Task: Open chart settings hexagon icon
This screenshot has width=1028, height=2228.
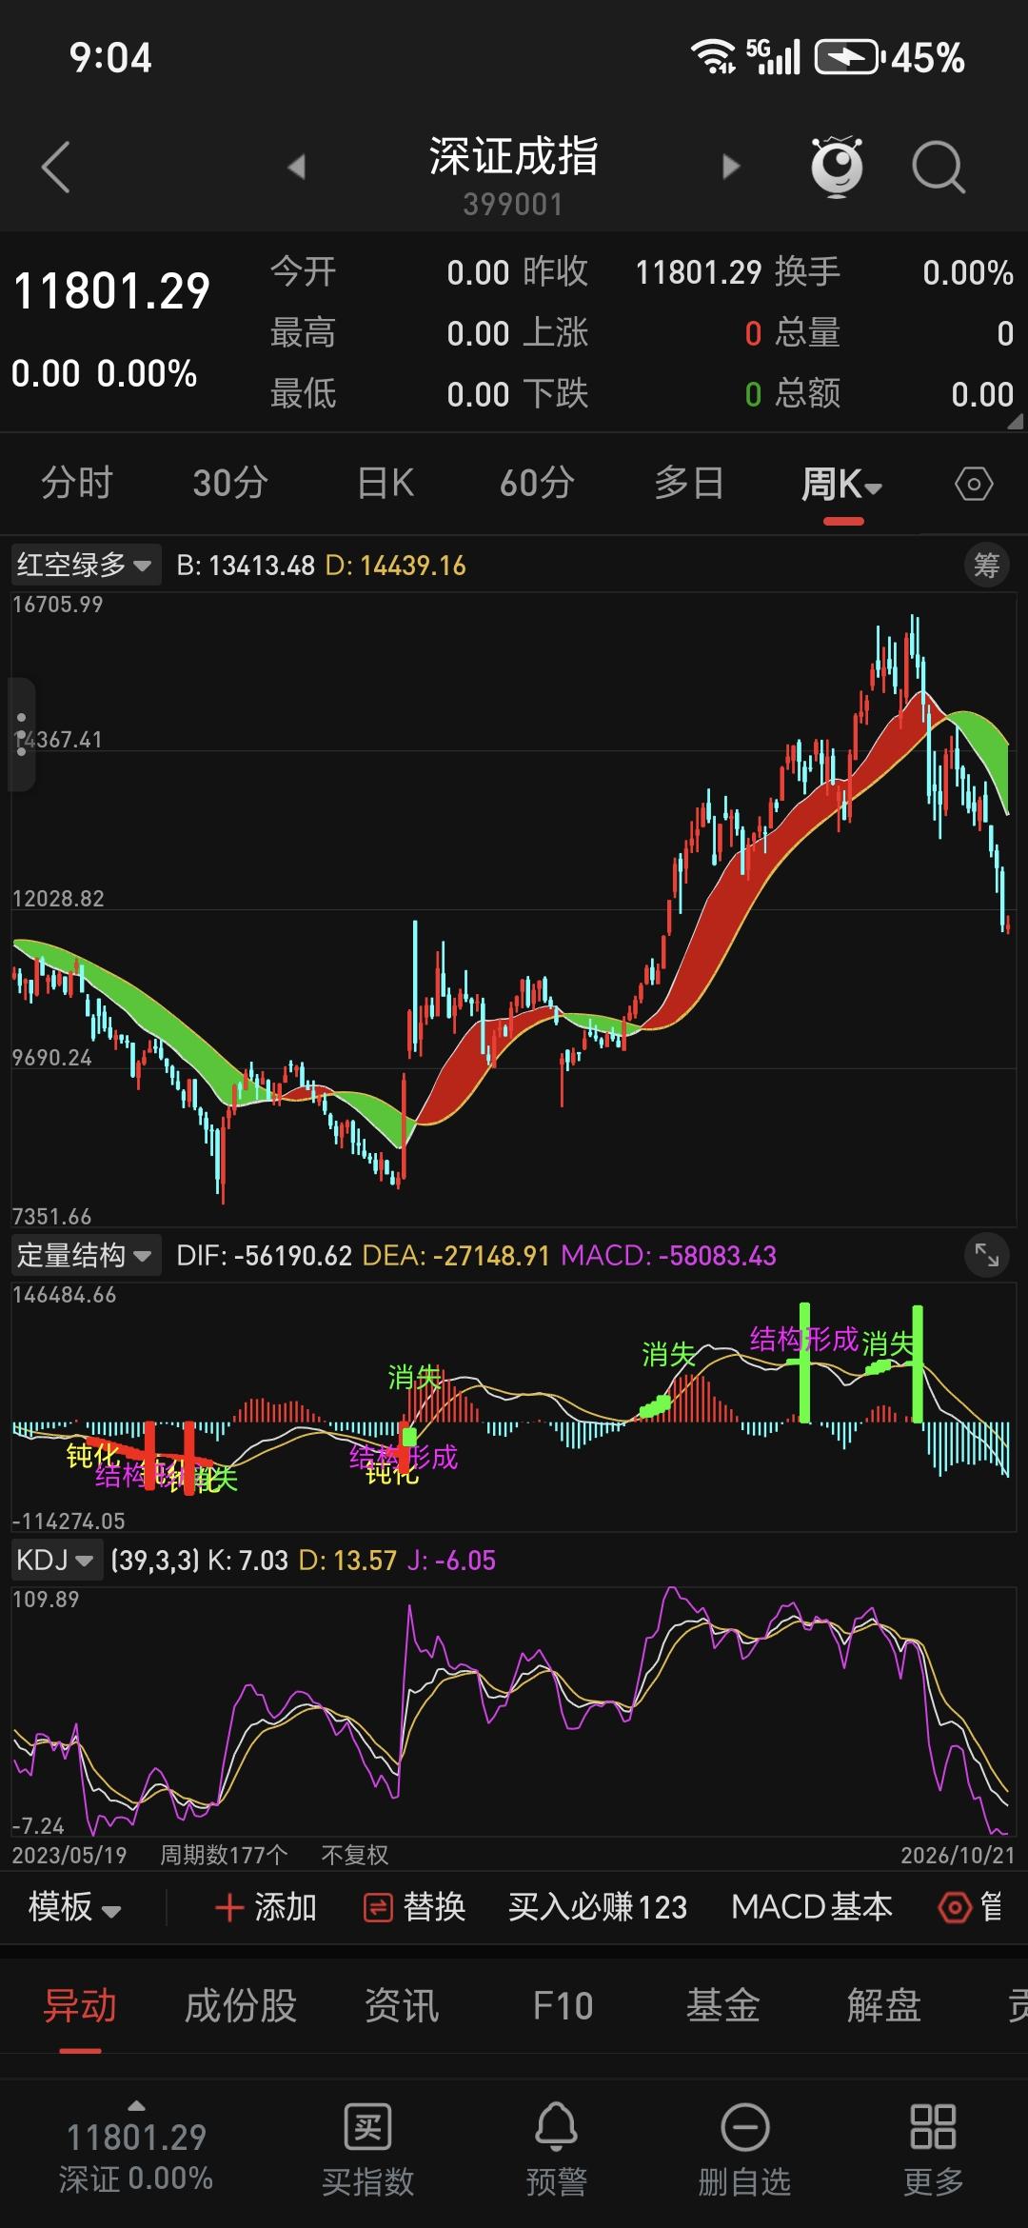Action: 974,485
